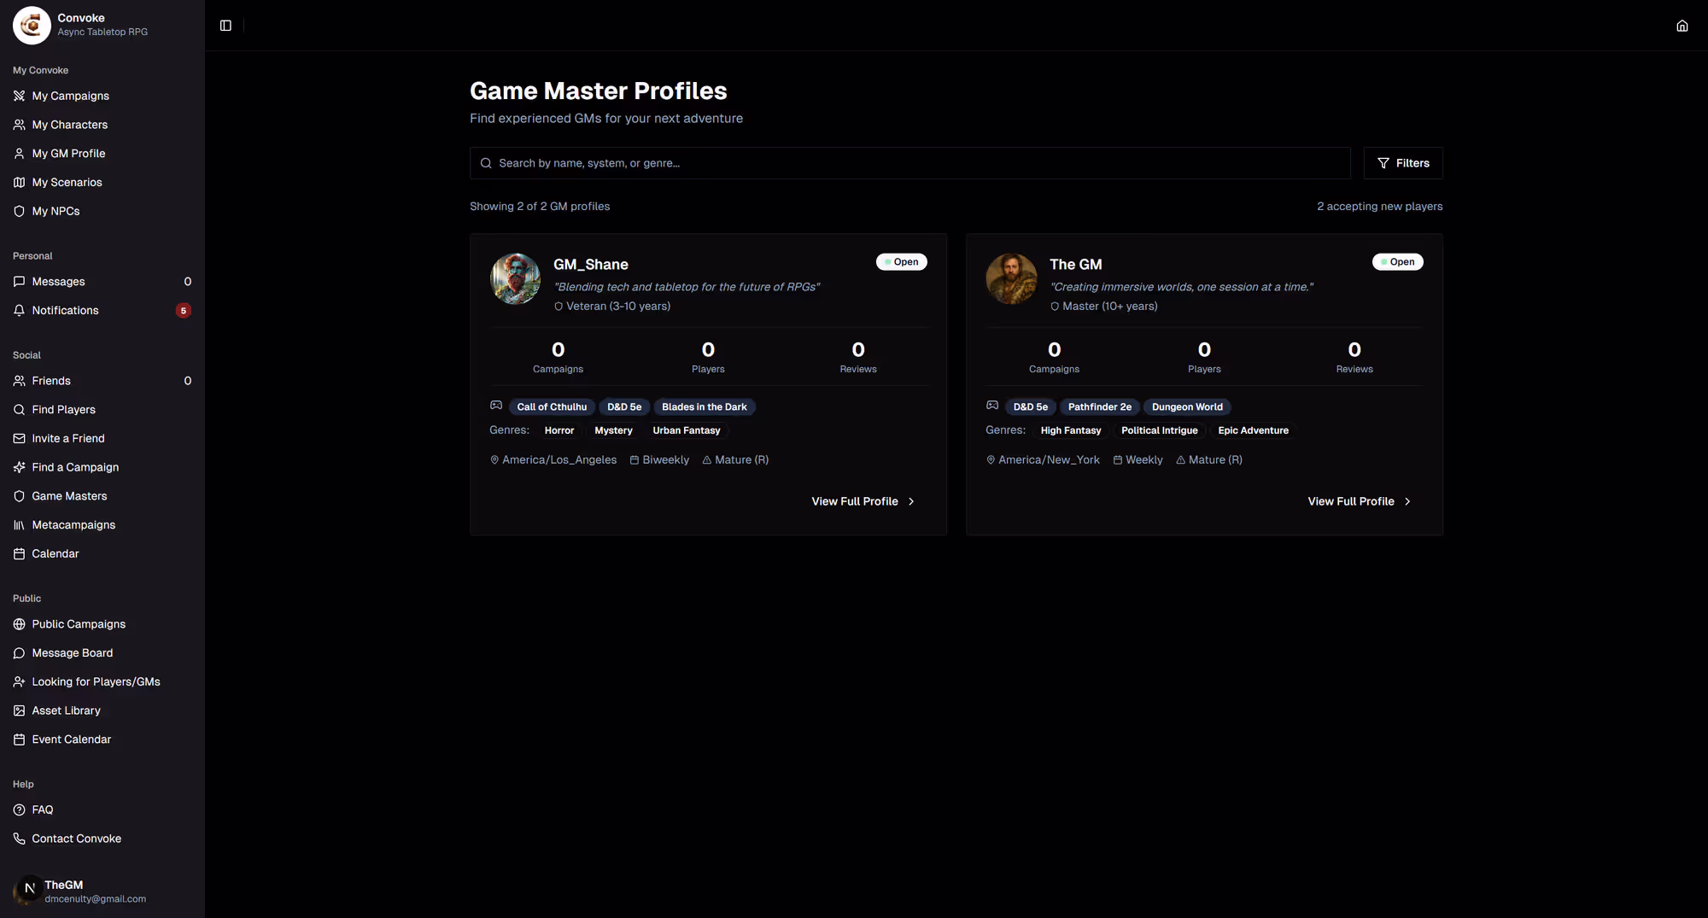Viewport: 1708px width, 918px height.
Task: Click The GM profile name heading
Action: [1076, 265]
